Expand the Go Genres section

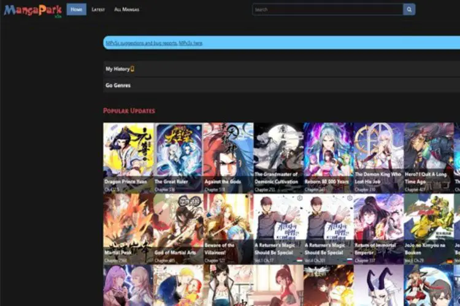(x=282, y=85)
